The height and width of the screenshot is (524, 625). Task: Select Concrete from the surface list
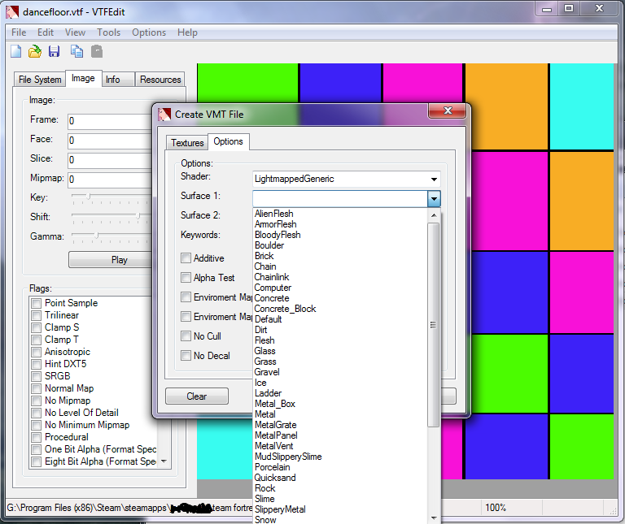point(271,298)
